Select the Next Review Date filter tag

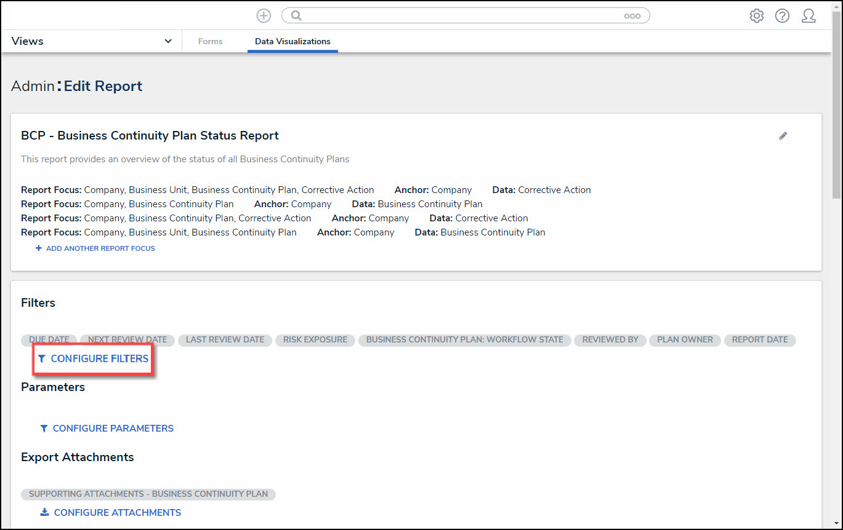pos(127,340)
